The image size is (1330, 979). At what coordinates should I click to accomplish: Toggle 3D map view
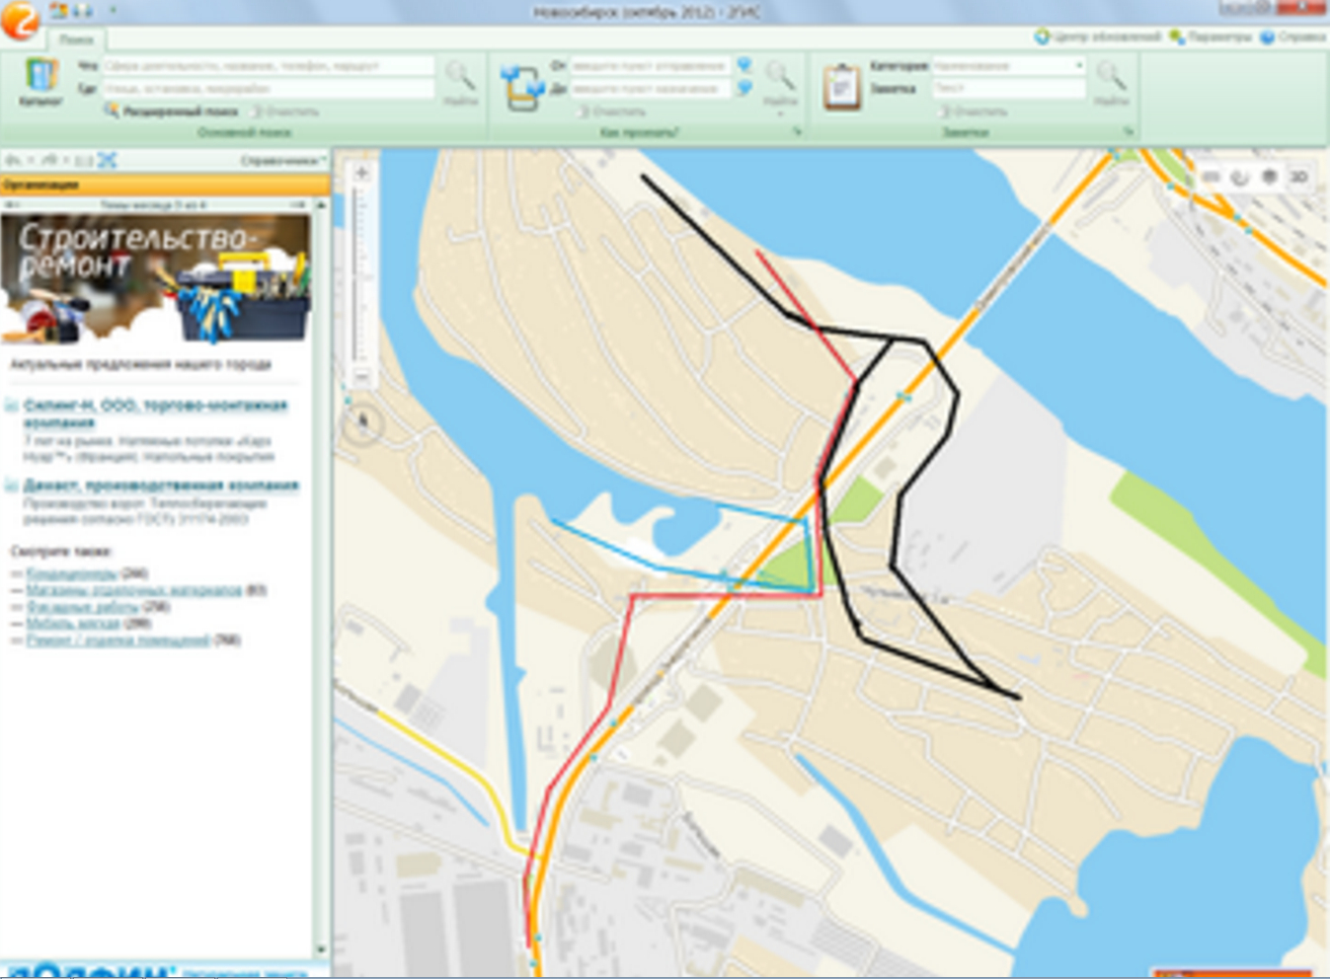click(1298, 177)
